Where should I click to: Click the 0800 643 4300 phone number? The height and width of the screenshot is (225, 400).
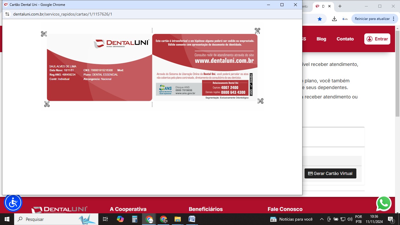click(x=233, y=92)
